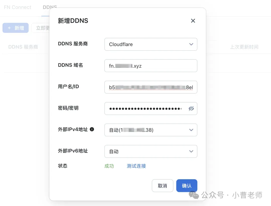271x206 pixels.
Task: Click the WeChat logo in the watermark
Action: click(194, 195)
